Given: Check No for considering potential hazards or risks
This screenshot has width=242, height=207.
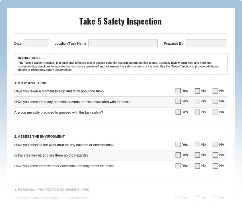Looking at the screenshot, I should [197, 102].
